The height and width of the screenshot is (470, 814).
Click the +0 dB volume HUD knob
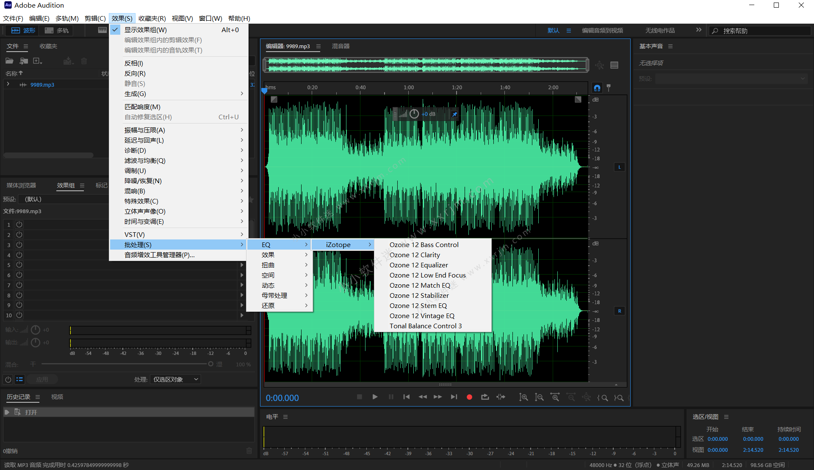pyautogui.click(x=414, y=114)
